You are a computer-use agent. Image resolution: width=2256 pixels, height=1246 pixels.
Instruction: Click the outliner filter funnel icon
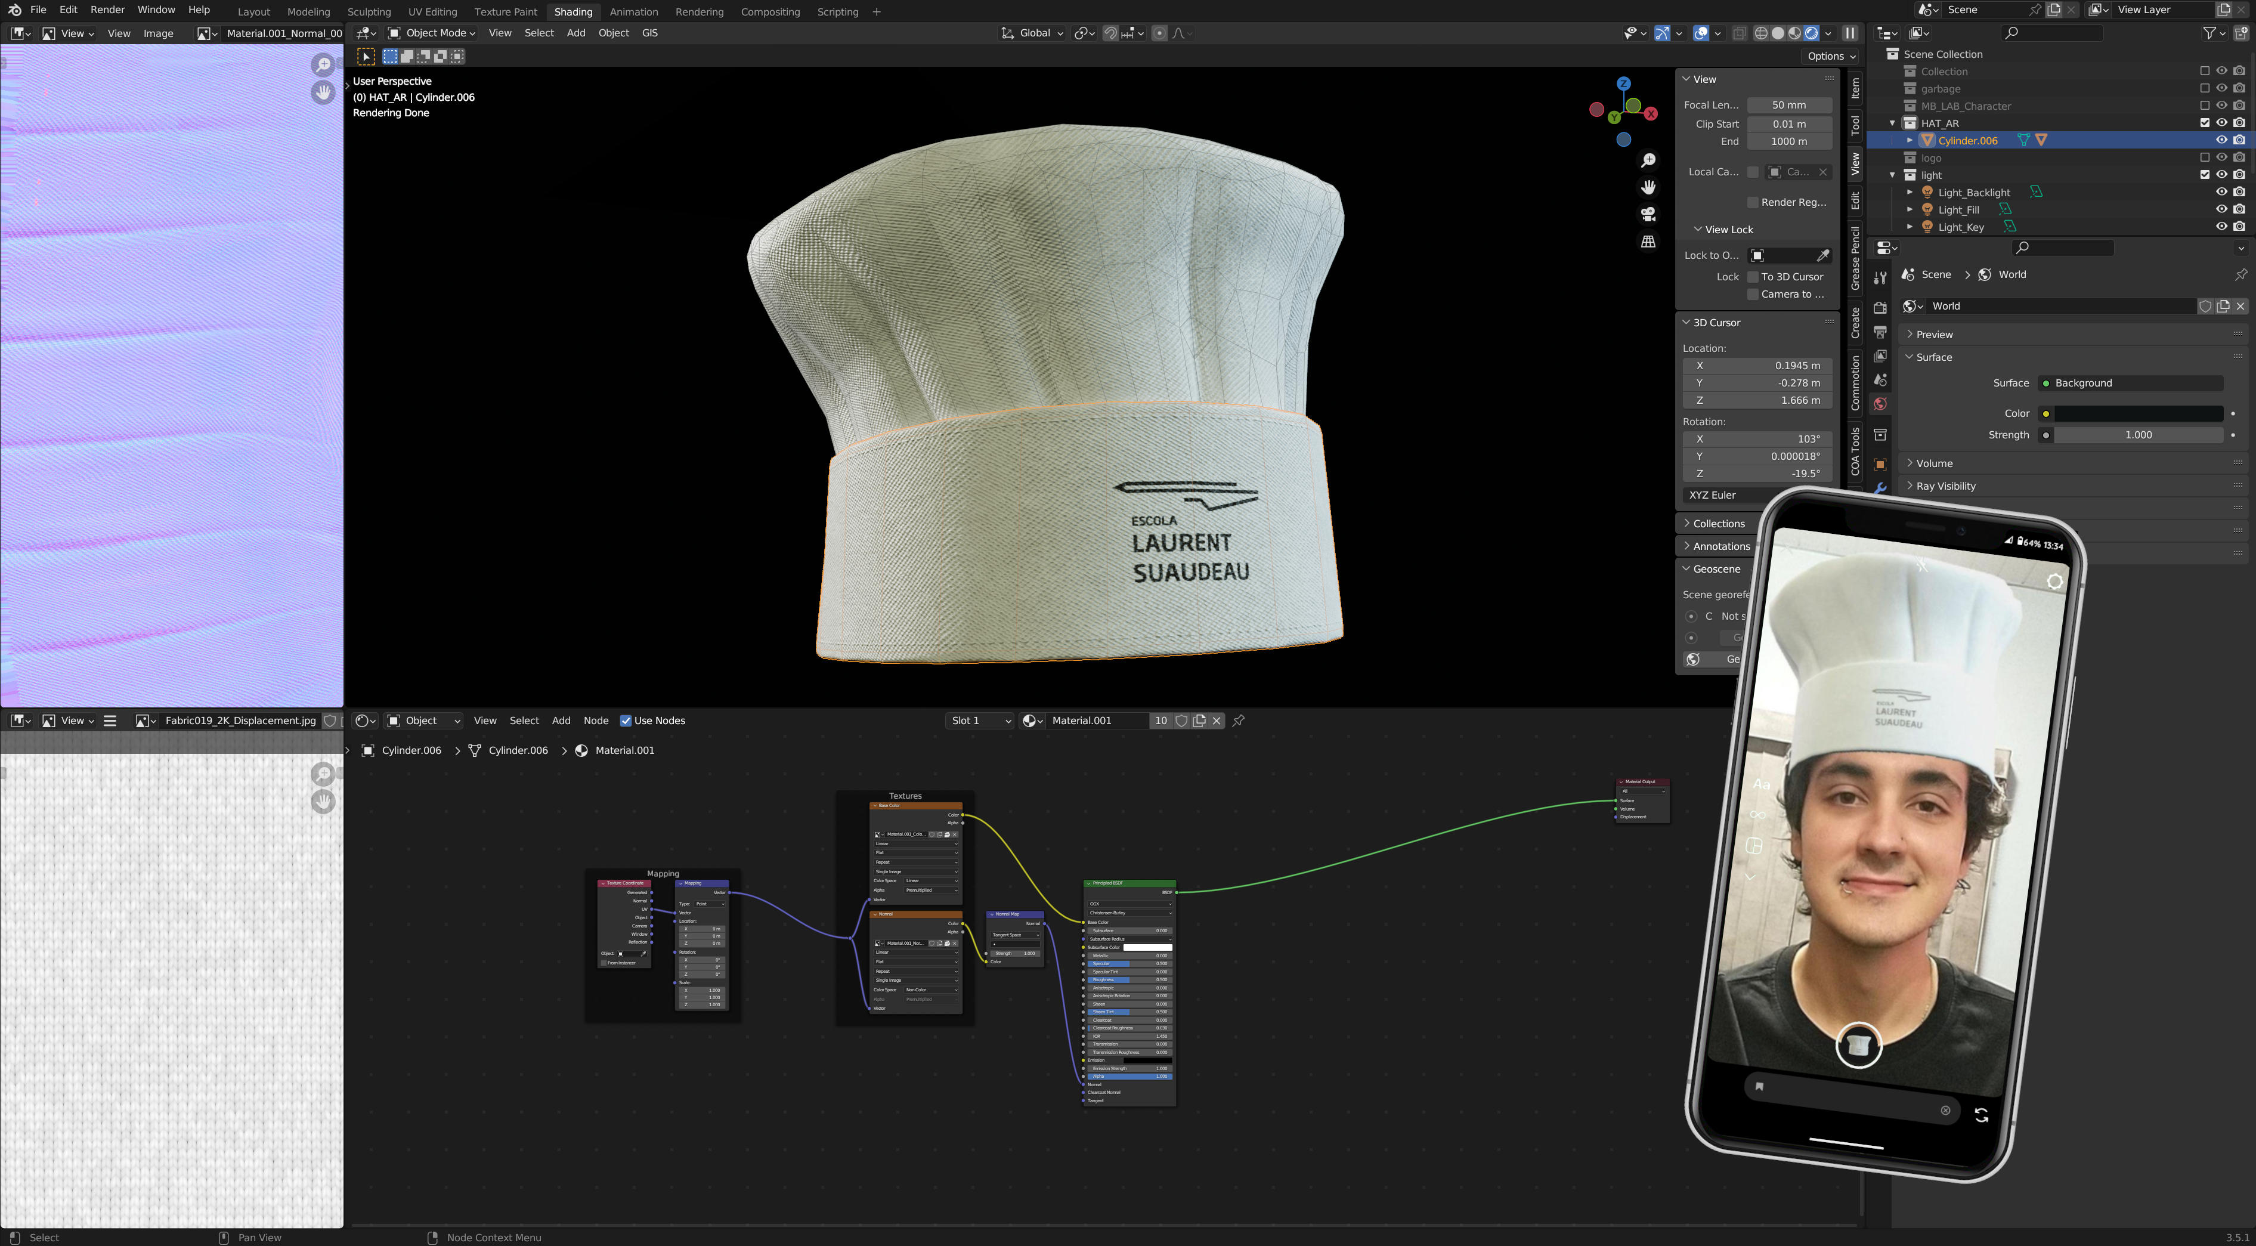click(x=2209, y=33)
